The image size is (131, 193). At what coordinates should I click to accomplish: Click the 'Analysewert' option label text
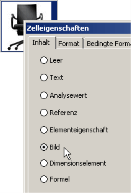point(68,96)
